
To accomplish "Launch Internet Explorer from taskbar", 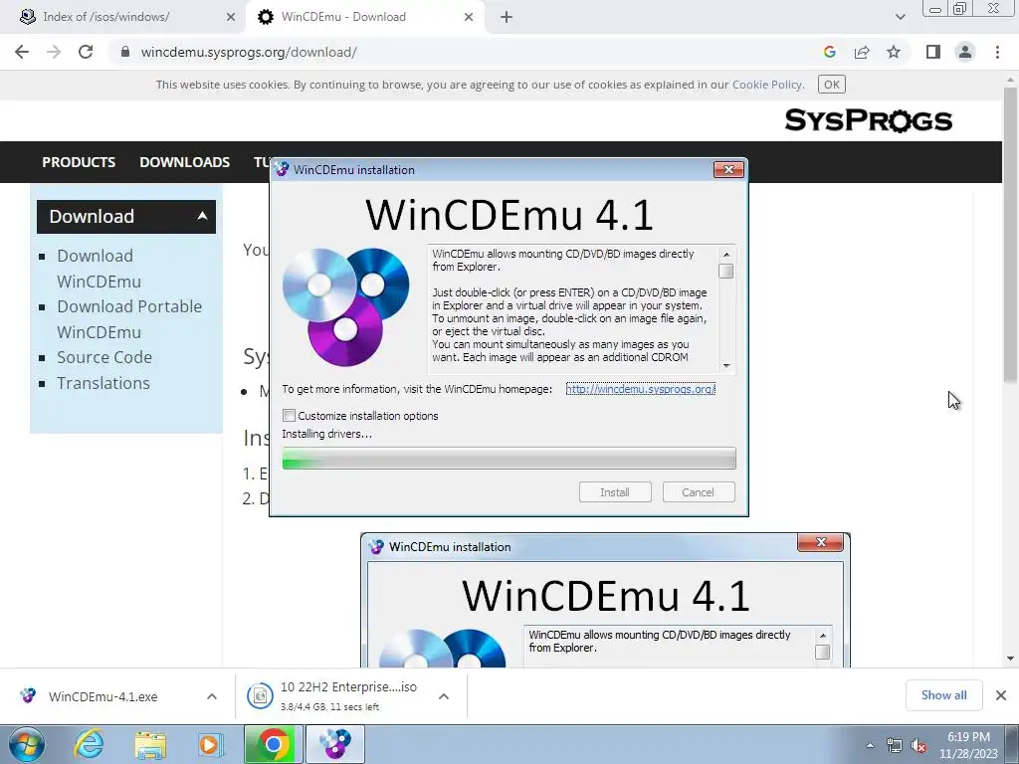I will (x=89, y=744).
